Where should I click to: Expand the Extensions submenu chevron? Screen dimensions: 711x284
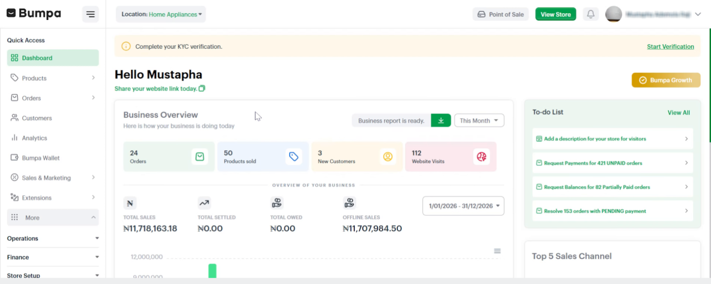tap(93, 197)
